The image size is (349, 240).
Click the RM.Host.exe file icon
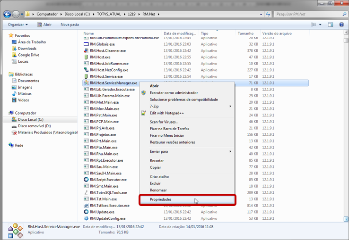click(x=86, y=57)
